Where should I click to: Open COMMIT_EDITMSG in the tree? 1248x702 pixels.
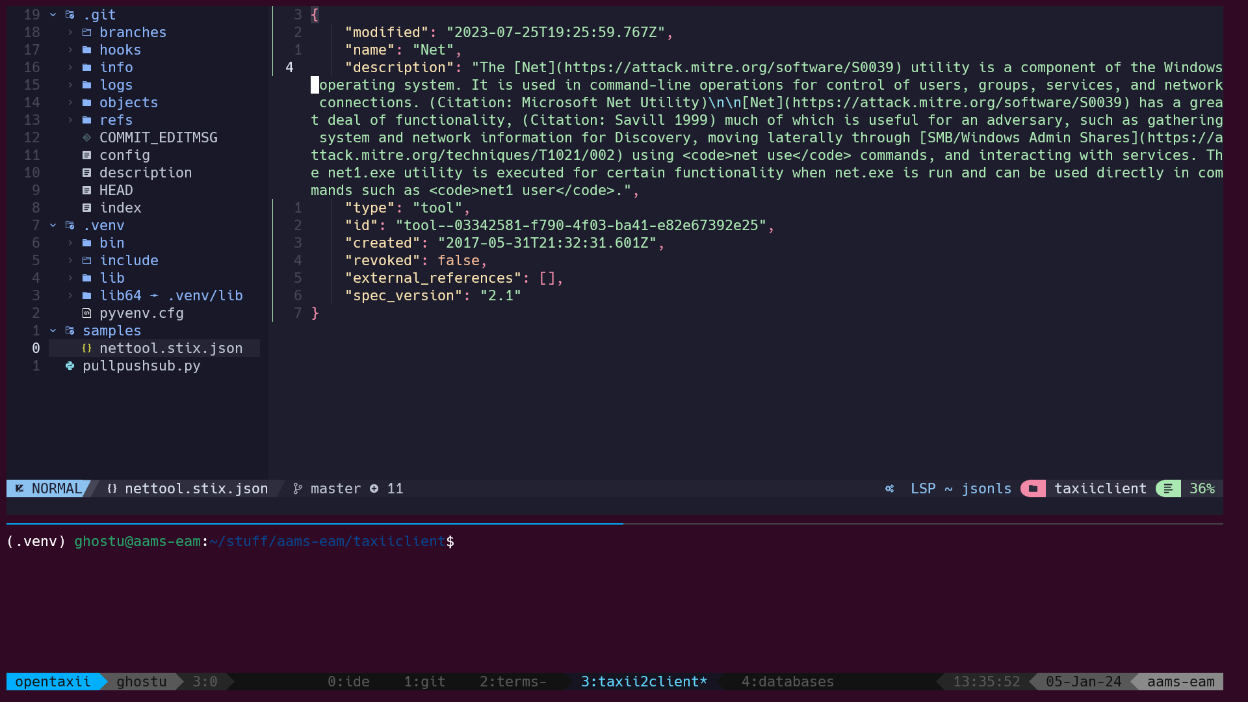point(159,137)
